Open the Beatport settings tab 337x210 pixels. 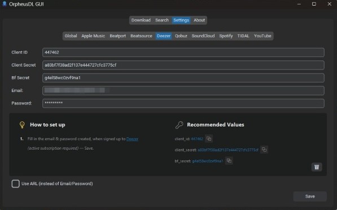(118, 36)
